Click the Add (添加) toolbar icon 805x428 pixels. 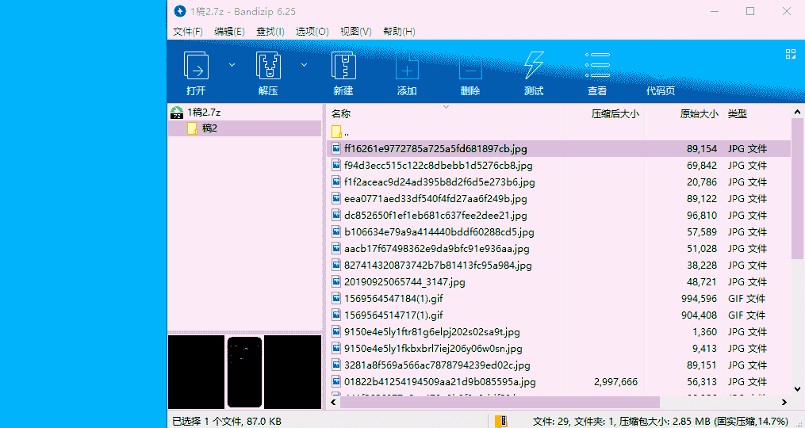[407, 66]
